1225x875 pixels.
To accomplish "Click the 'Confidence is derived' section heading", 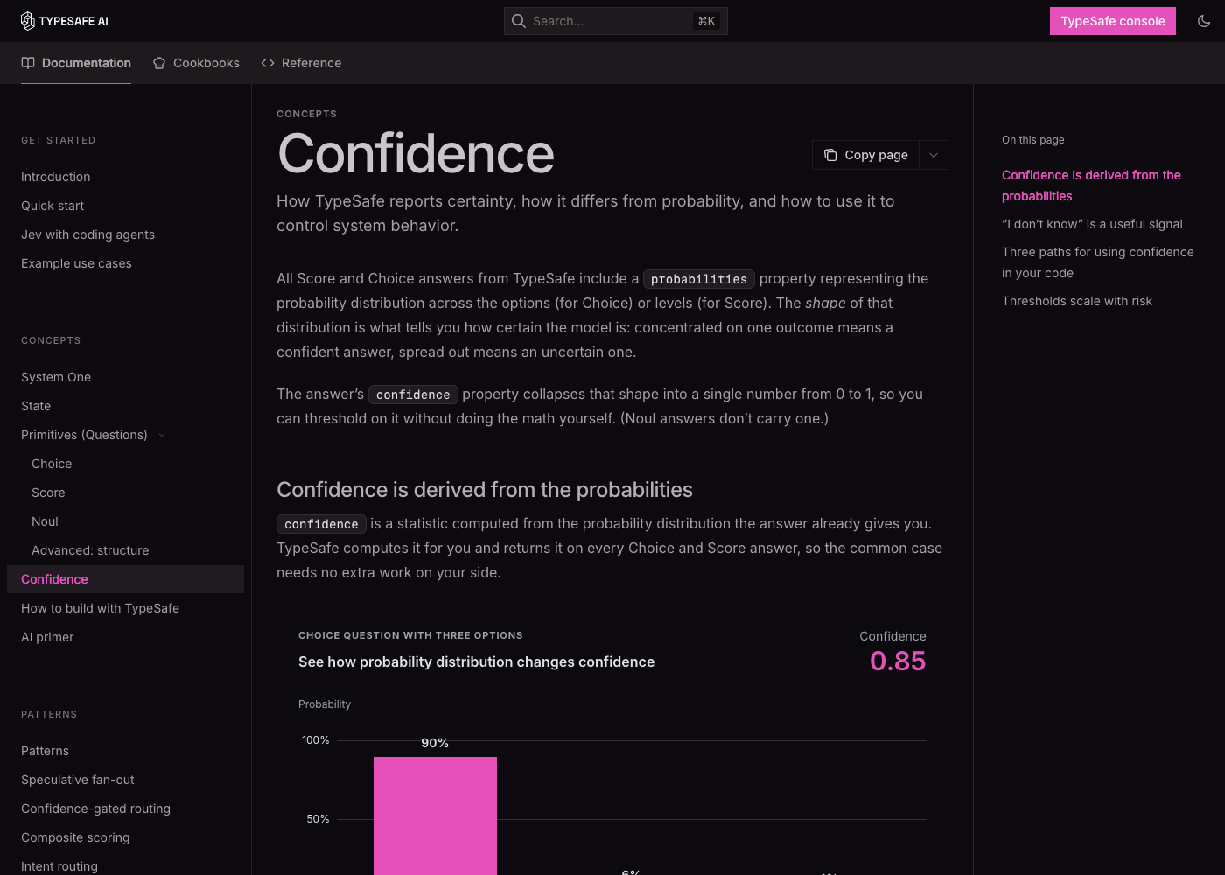I will (x=485, y=490).
